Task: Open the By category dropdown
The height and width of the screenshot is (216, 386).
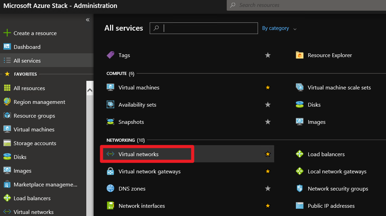Action: coord(279,28)
